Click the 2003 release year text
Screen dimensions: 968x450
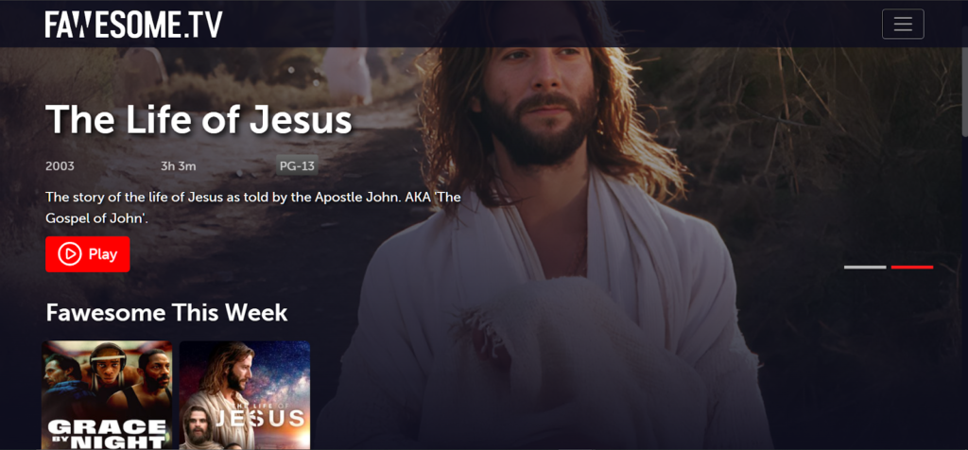coord(60,166)
